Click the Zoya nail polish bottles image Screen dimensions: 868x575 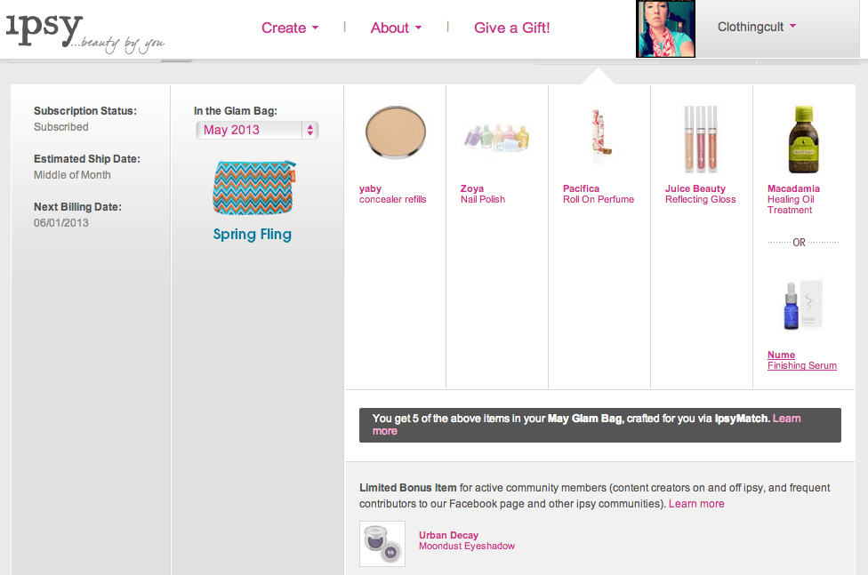496,138
